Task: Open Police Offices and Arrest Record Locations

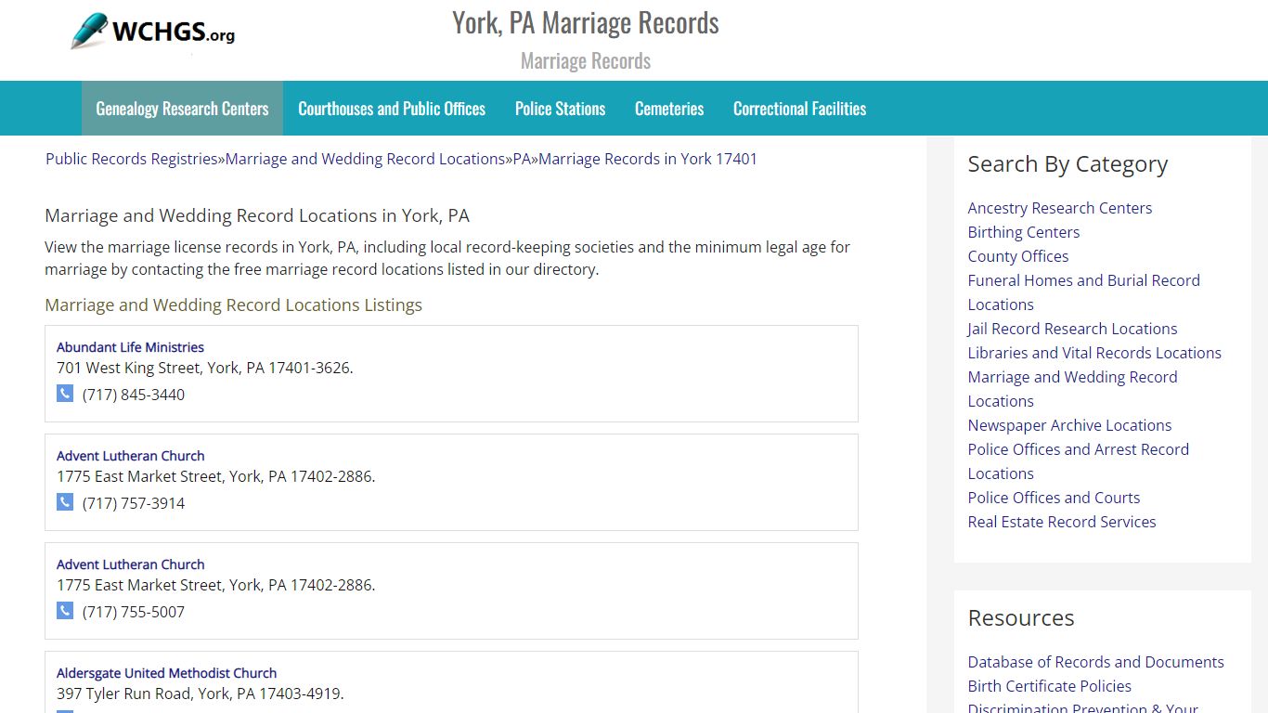Action: [x=1079, y=461]
